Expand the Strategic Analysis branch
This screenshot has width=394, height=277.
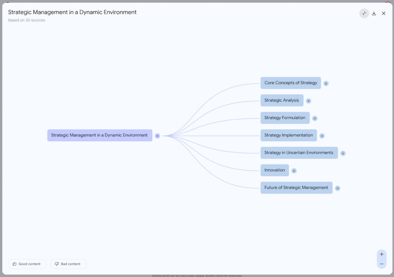coord(309,101)
